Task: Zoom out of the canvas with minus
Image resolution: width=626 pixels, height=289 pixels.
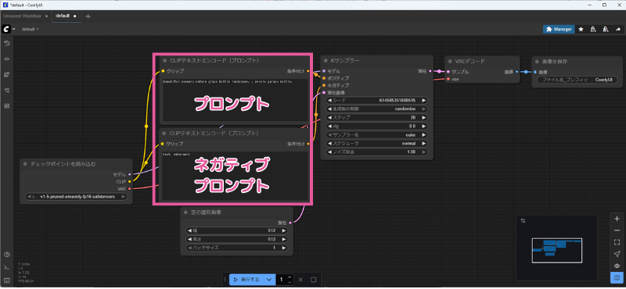Action: tap(617, 230)
